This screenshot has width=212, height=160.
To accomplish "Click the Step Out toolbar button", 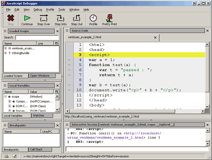I will pyautogui.click(x=77, y=20).
